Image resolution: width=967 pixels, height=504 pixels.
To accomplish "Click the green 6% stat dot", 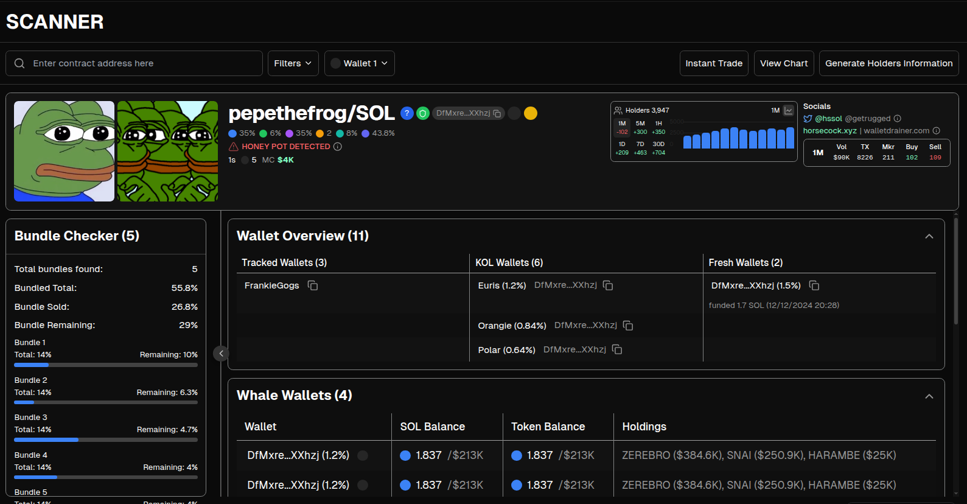I will [264, 133].
